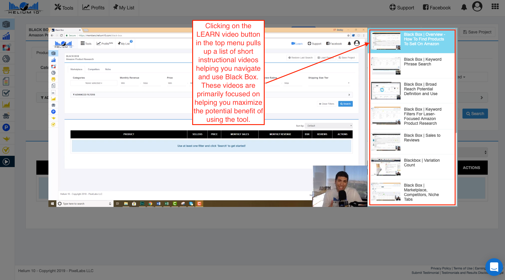Click the user account avatar icon
This screenshot has width=505, height=280.
click(x=477, y=6)
